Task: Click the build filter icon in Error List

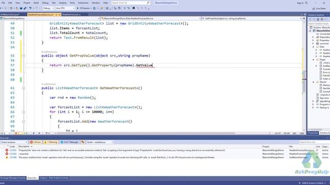Action: click(83, 142)
